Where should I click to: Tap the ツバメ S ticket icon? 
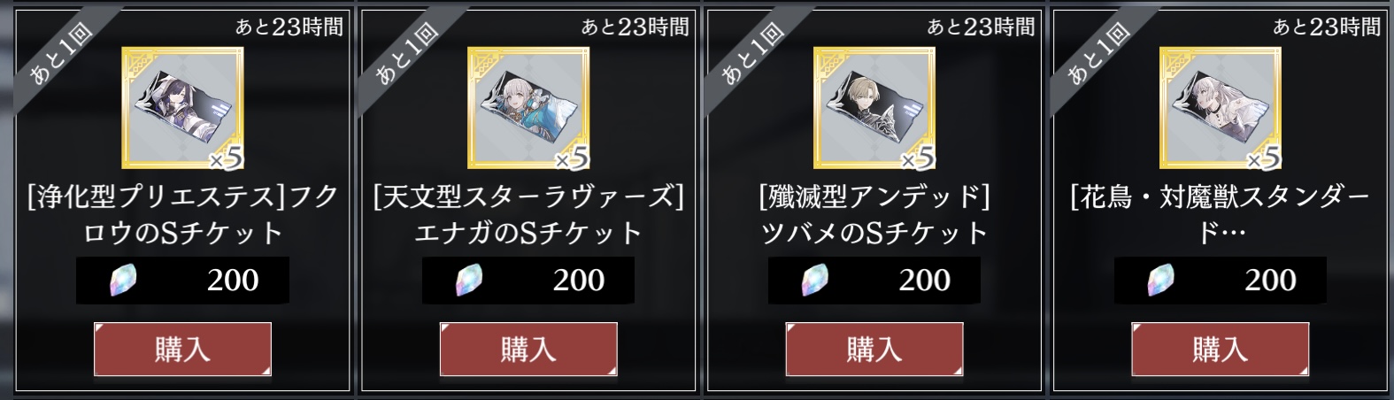[x=874, y=108]
